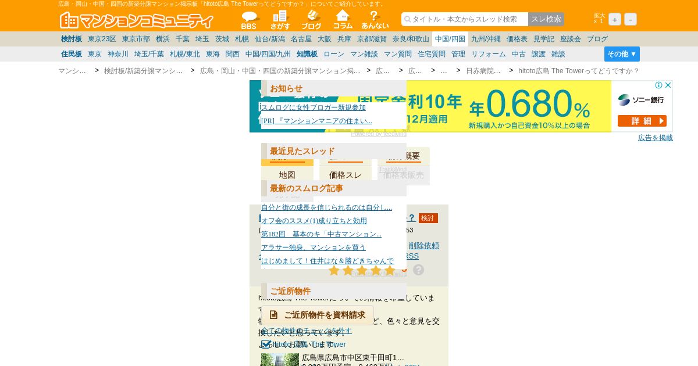Click the Sony Bank 詳細 ad button
Viewport: 698px width, 366px height.
[x=642, y=121]
